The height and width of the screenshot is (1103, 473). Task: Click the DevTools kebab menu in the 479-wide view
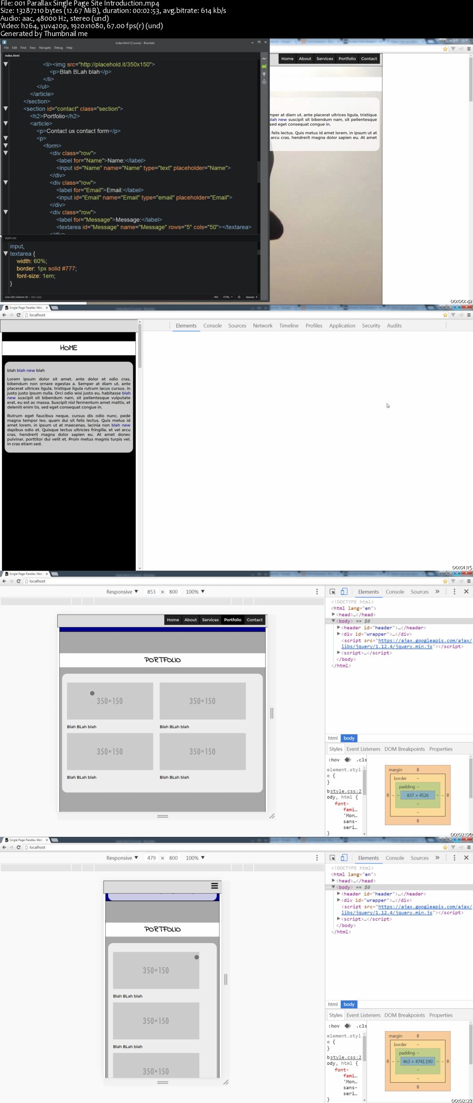tap(455, 858)
